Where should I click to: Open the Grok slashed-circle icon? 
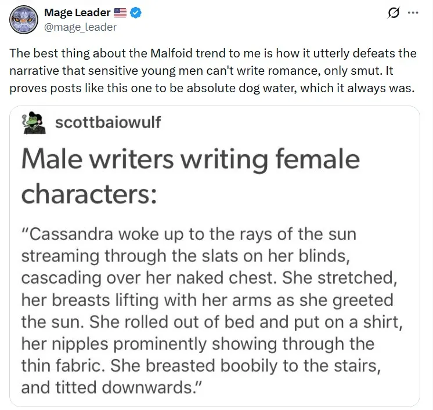[393, 13]
